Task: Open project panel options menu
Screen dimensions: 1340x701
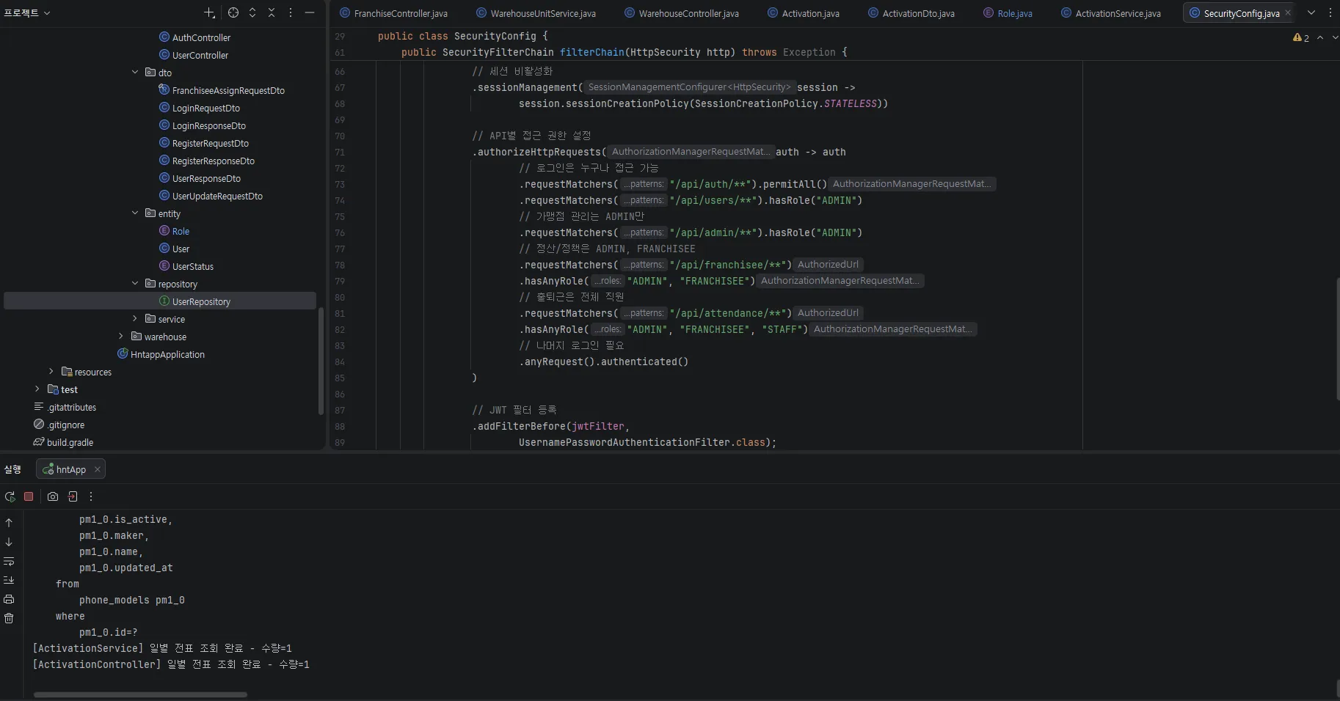Action: pyautogui.click(x=291, y=12)
